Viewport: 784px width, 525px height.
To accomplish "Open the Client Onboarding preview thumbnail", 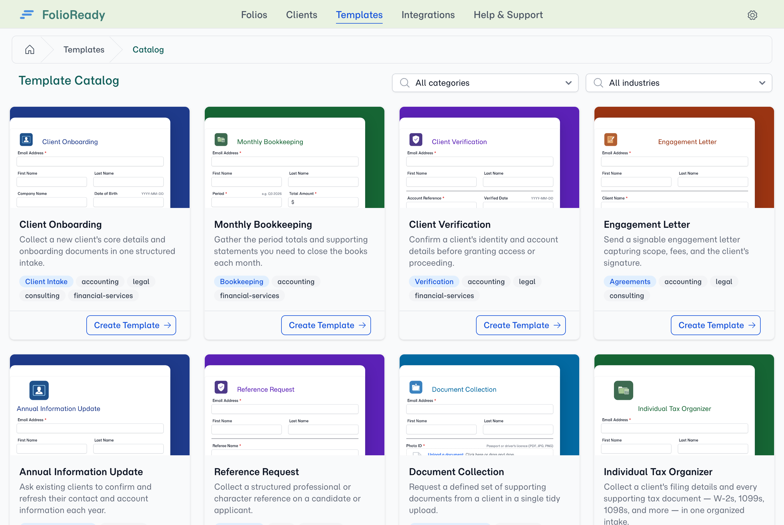I will [100, 157].
